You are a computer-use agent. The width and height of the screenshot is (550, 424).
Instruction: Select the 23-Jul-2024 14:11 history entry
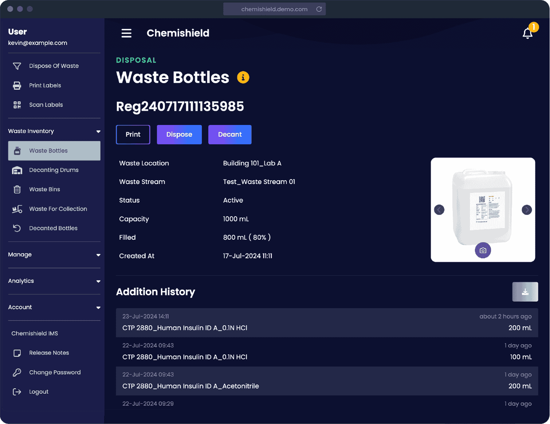[x=327, y=323]
